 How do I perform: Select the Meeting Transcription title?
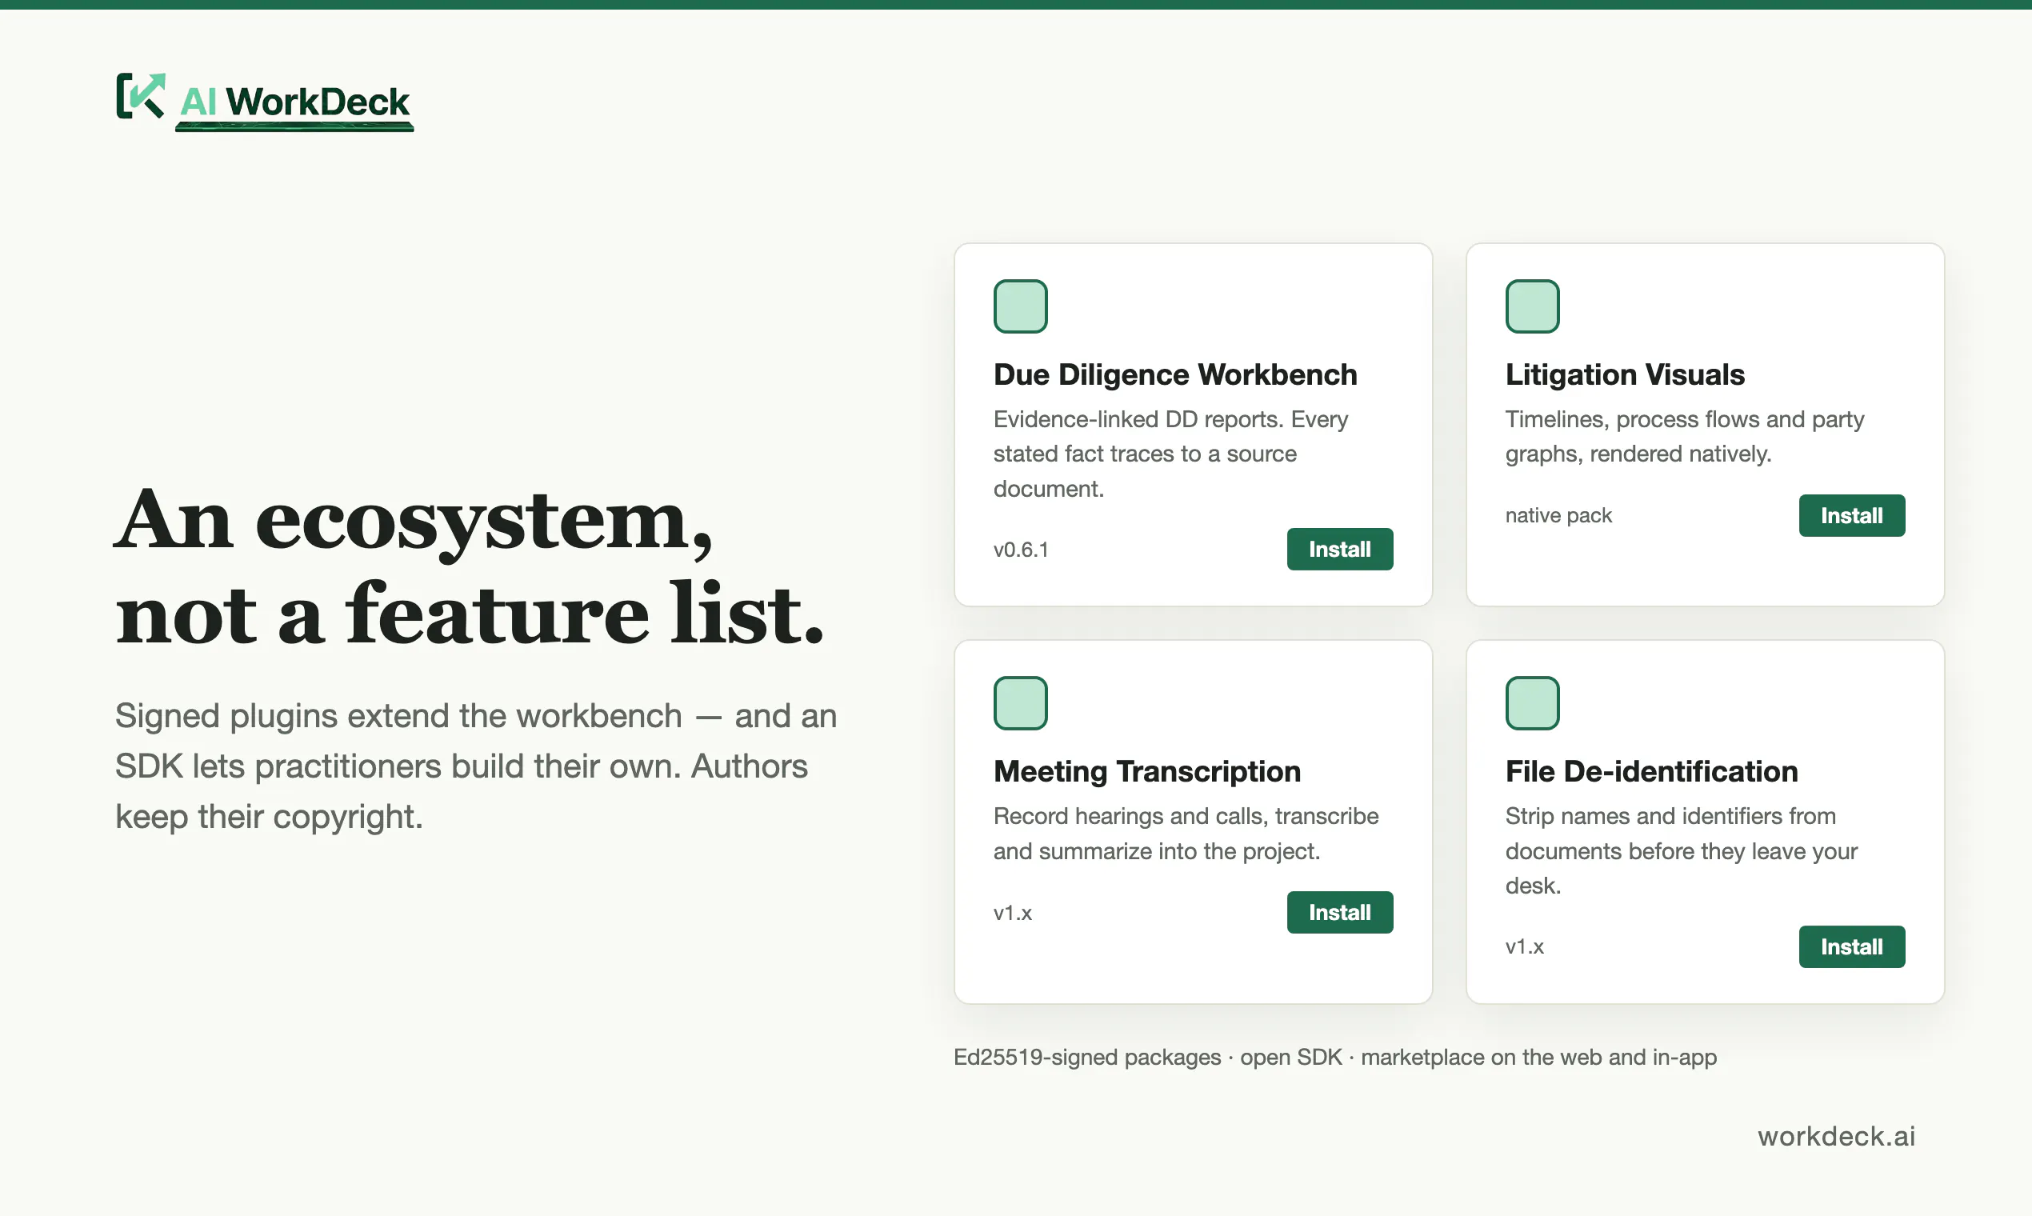(1147, 771)
